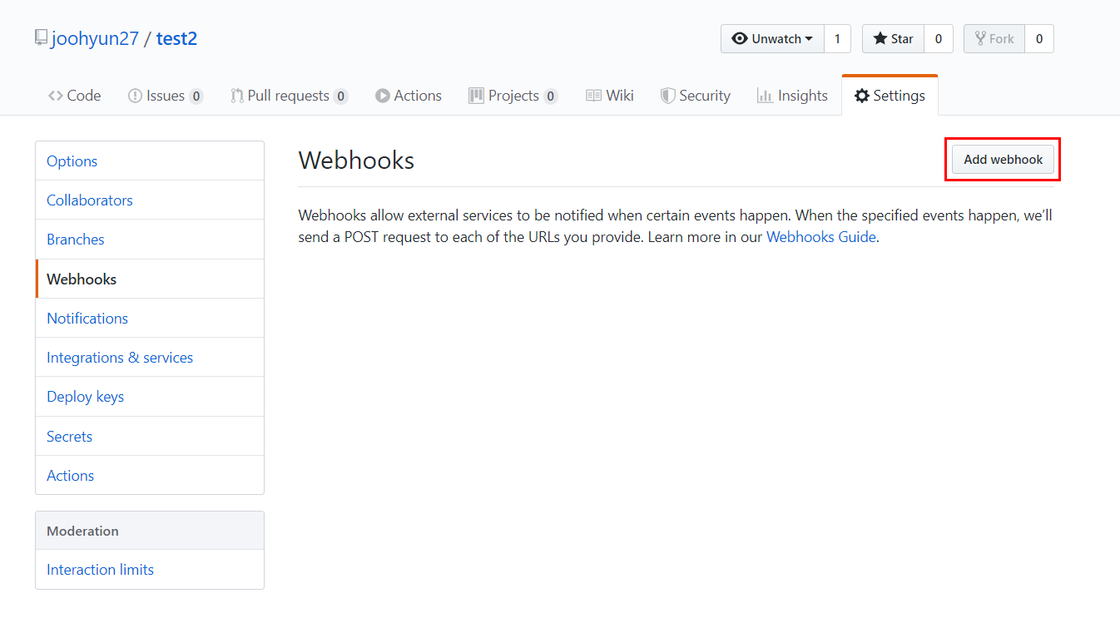The image size is (1120, 618).
Task: Star the repository with Star button
Action: click(893, 39)
